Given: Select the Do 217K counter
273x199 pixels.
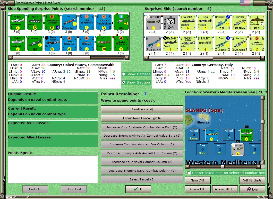Looking at the screenshot, I should [153, 44].
